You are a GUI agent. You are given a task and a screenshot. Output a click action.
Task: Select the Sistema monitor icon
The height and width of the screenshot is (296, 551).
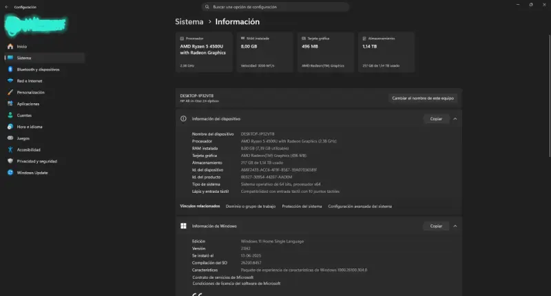(x=10, y=58)
